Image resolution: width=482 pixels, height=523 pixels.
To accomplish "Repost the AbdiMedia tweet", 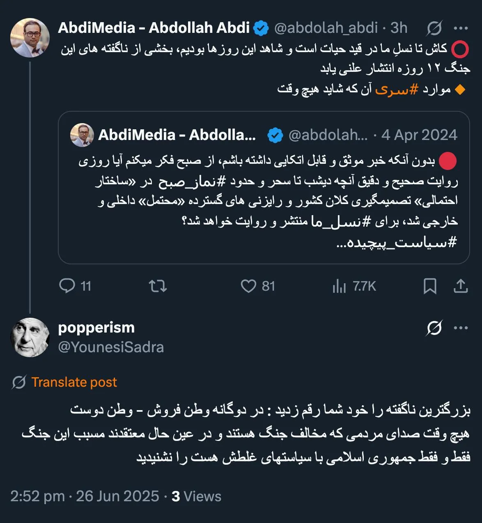I will pyautogui.click(x=158, y=286).
